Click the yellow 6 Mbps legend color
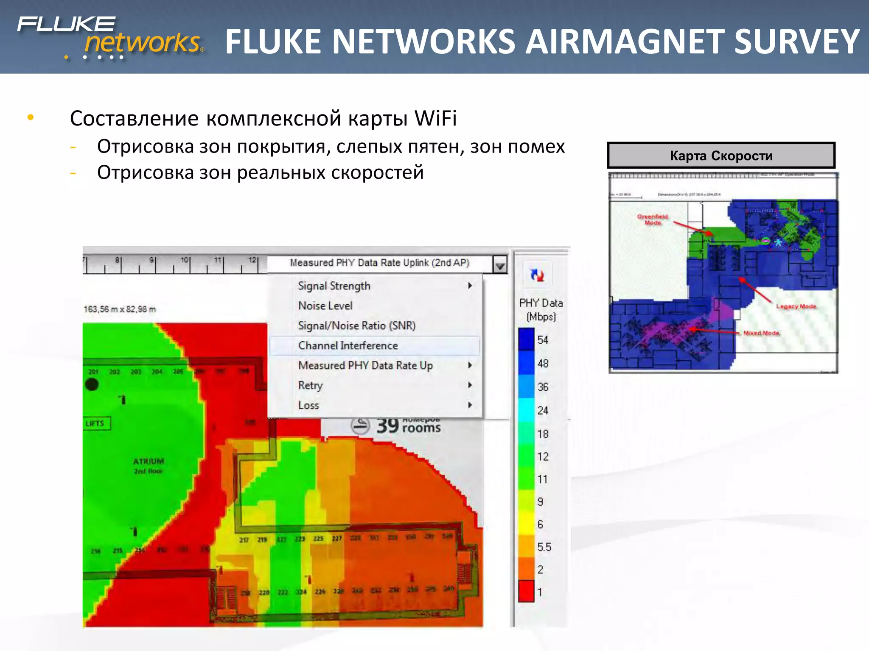This screenshot has width=869, height=651. point(526,524)
